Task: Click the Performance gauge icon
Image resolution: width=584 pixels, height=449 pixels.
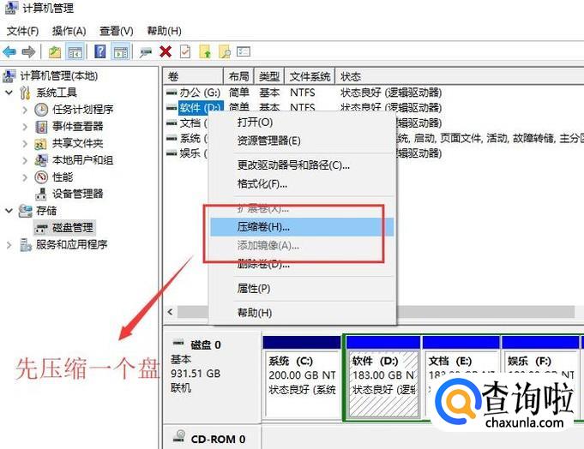Action: [41, 177]
